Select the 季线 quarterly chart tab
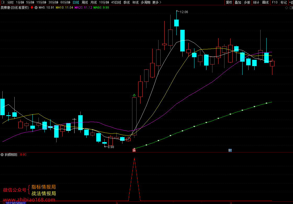 tap(127, 2)
